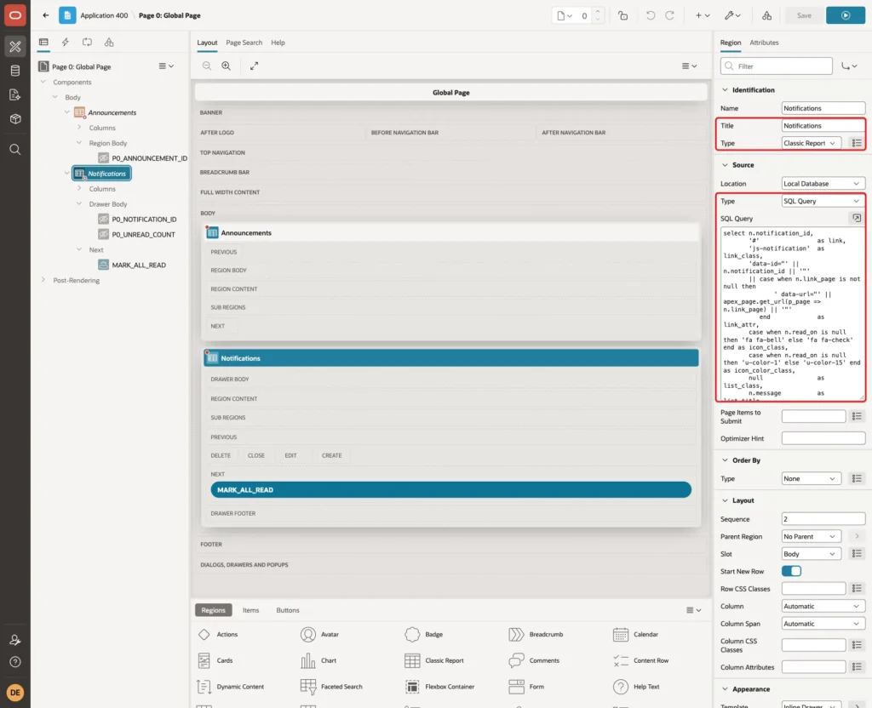
Task: Select the Calendar region type in gallery
Action: 635,635
